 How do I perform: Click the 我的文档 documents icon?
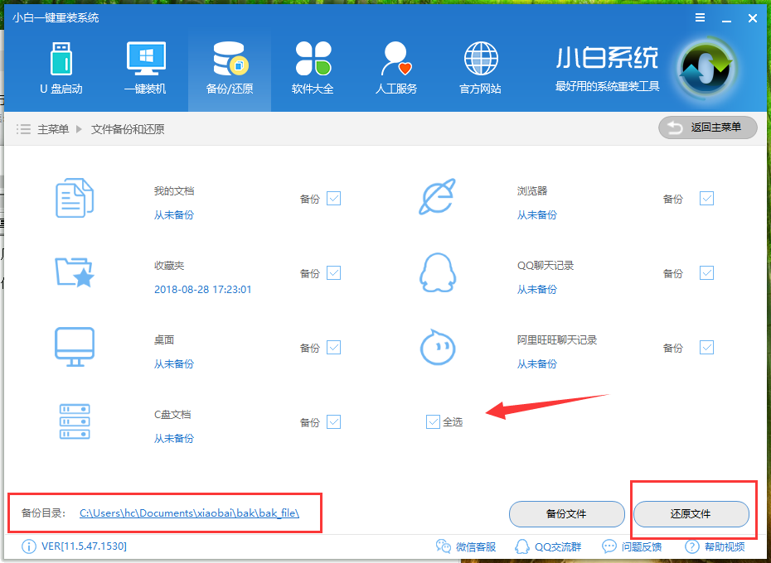click(x=74, y=199)
